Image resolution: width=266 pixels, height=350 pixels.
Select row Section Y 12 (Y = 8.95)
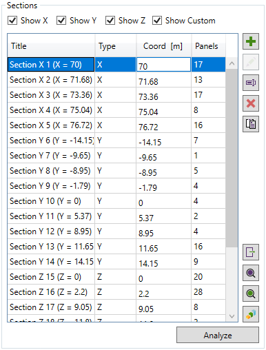(x=116, y=231)
